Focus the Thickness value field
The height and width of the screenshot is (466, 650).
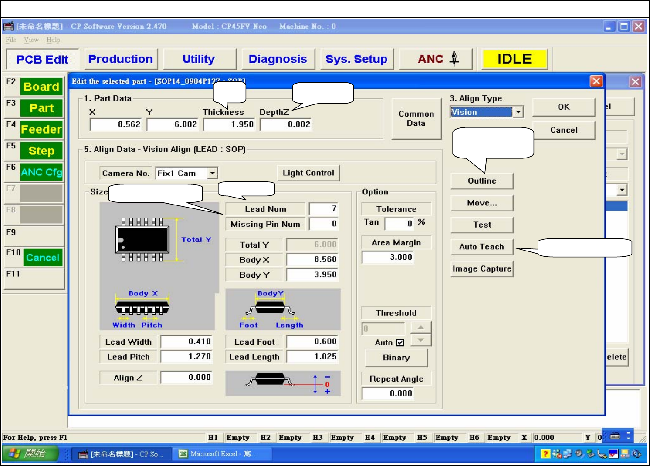pos(229,124)
